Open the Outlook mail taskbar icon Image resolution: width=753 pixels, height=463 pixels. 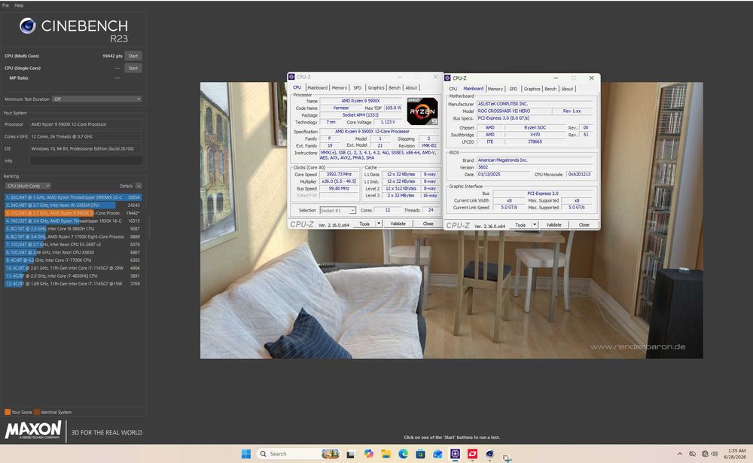[437, 454]
